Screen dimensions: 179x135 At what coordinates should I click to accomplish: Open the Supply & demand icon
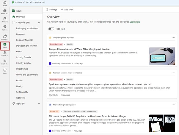pyautogui.click(x=5, y=61)
